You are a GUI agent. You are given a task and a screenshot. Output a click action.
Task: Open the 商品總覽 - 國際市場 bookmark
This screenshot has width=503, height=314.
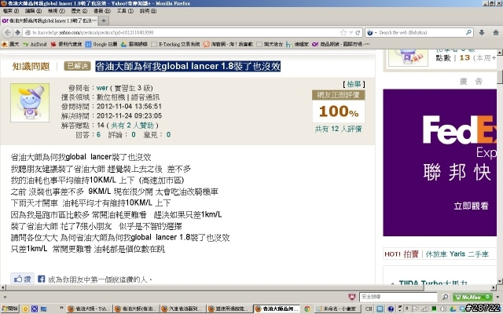point(340,44)
